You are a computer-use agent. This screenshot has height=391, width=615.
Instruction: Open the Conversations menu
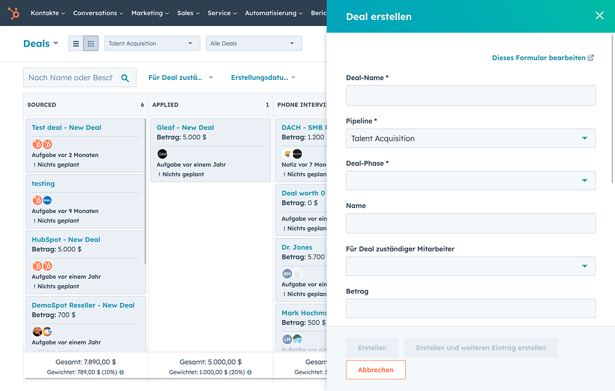pos(98,13)
